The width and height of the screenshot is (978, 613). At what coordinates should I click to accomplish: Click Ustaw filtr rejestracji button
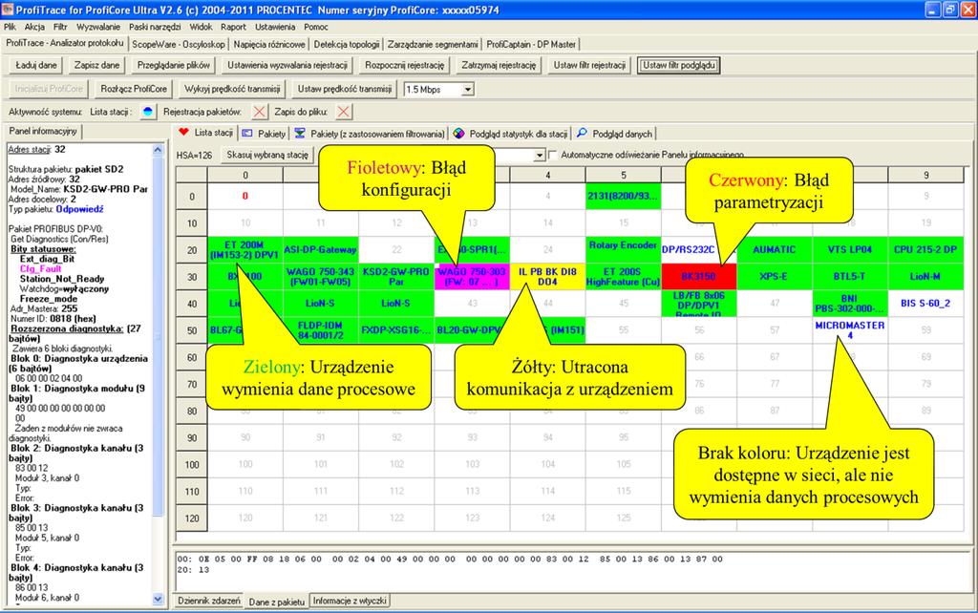point(589,65)
